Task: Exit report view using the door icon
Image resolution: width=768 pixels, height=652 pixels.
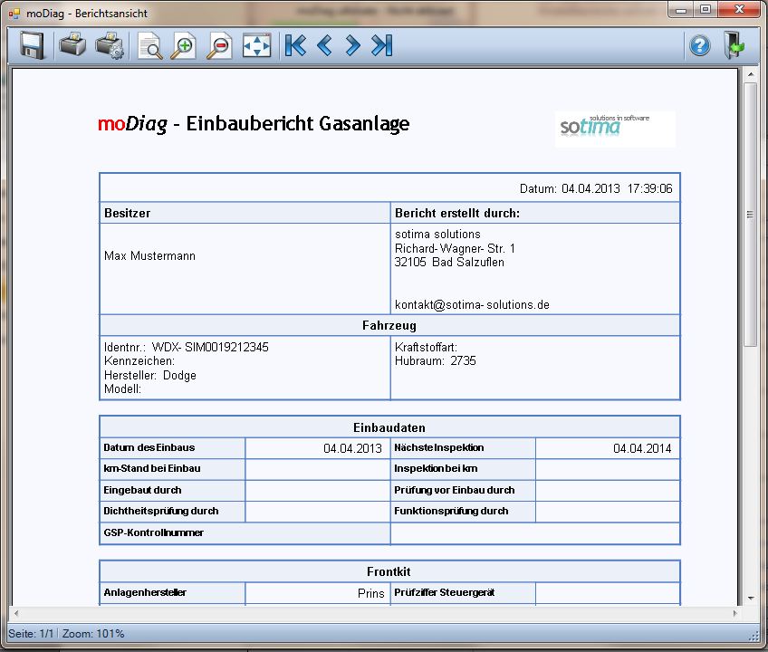Action: pos(734,45)
